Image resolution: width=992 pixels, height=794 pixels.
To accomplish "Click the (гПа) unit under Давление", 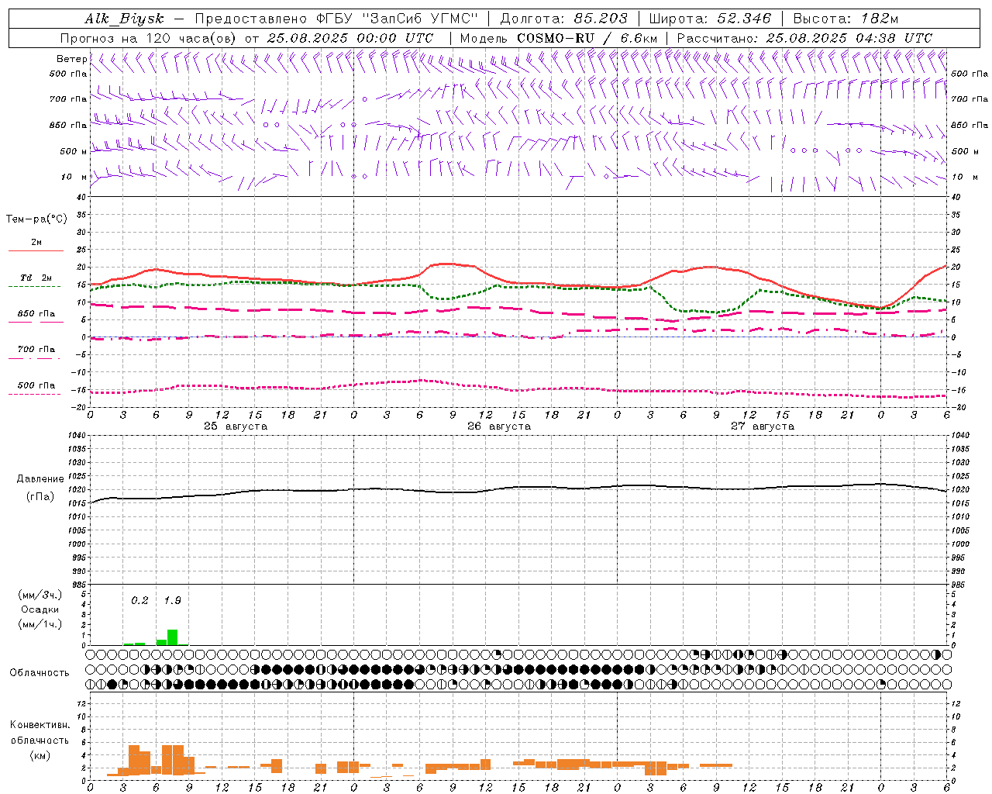I will click(40, 496).
